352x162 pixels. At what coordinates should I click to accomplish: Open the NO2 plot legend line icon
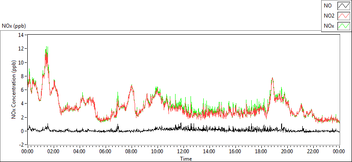[x=344, y=16]
